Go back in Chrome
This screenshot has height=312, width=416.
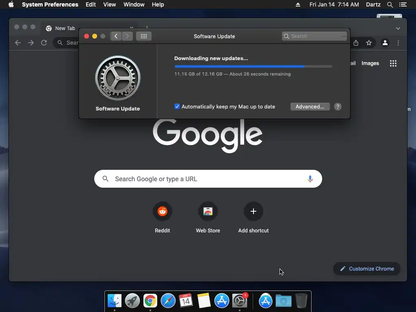coord(18,43)
